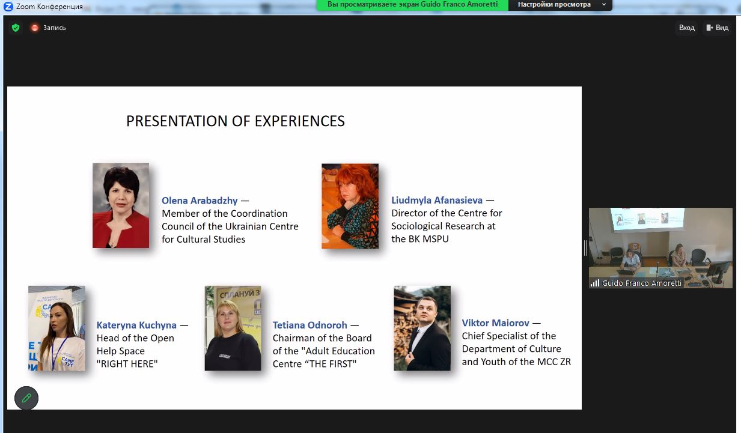Click Liudmyla Afanasieva's photo
741x433 pixels.
(350, 206)
